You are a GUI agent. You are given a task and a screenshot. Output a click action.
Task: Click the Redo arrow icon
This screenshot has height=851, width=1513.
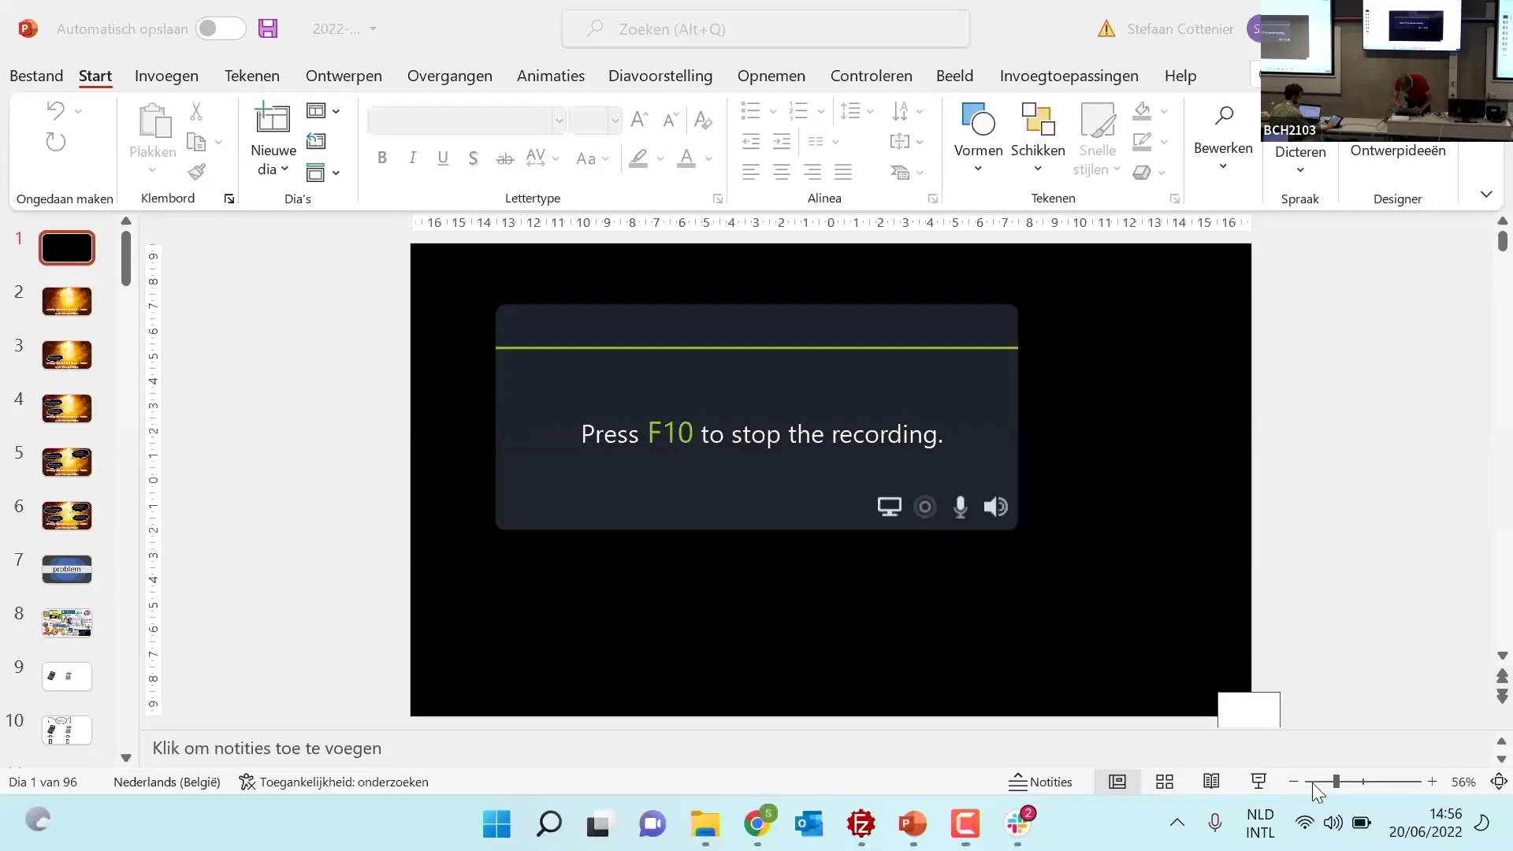[55, 142]
